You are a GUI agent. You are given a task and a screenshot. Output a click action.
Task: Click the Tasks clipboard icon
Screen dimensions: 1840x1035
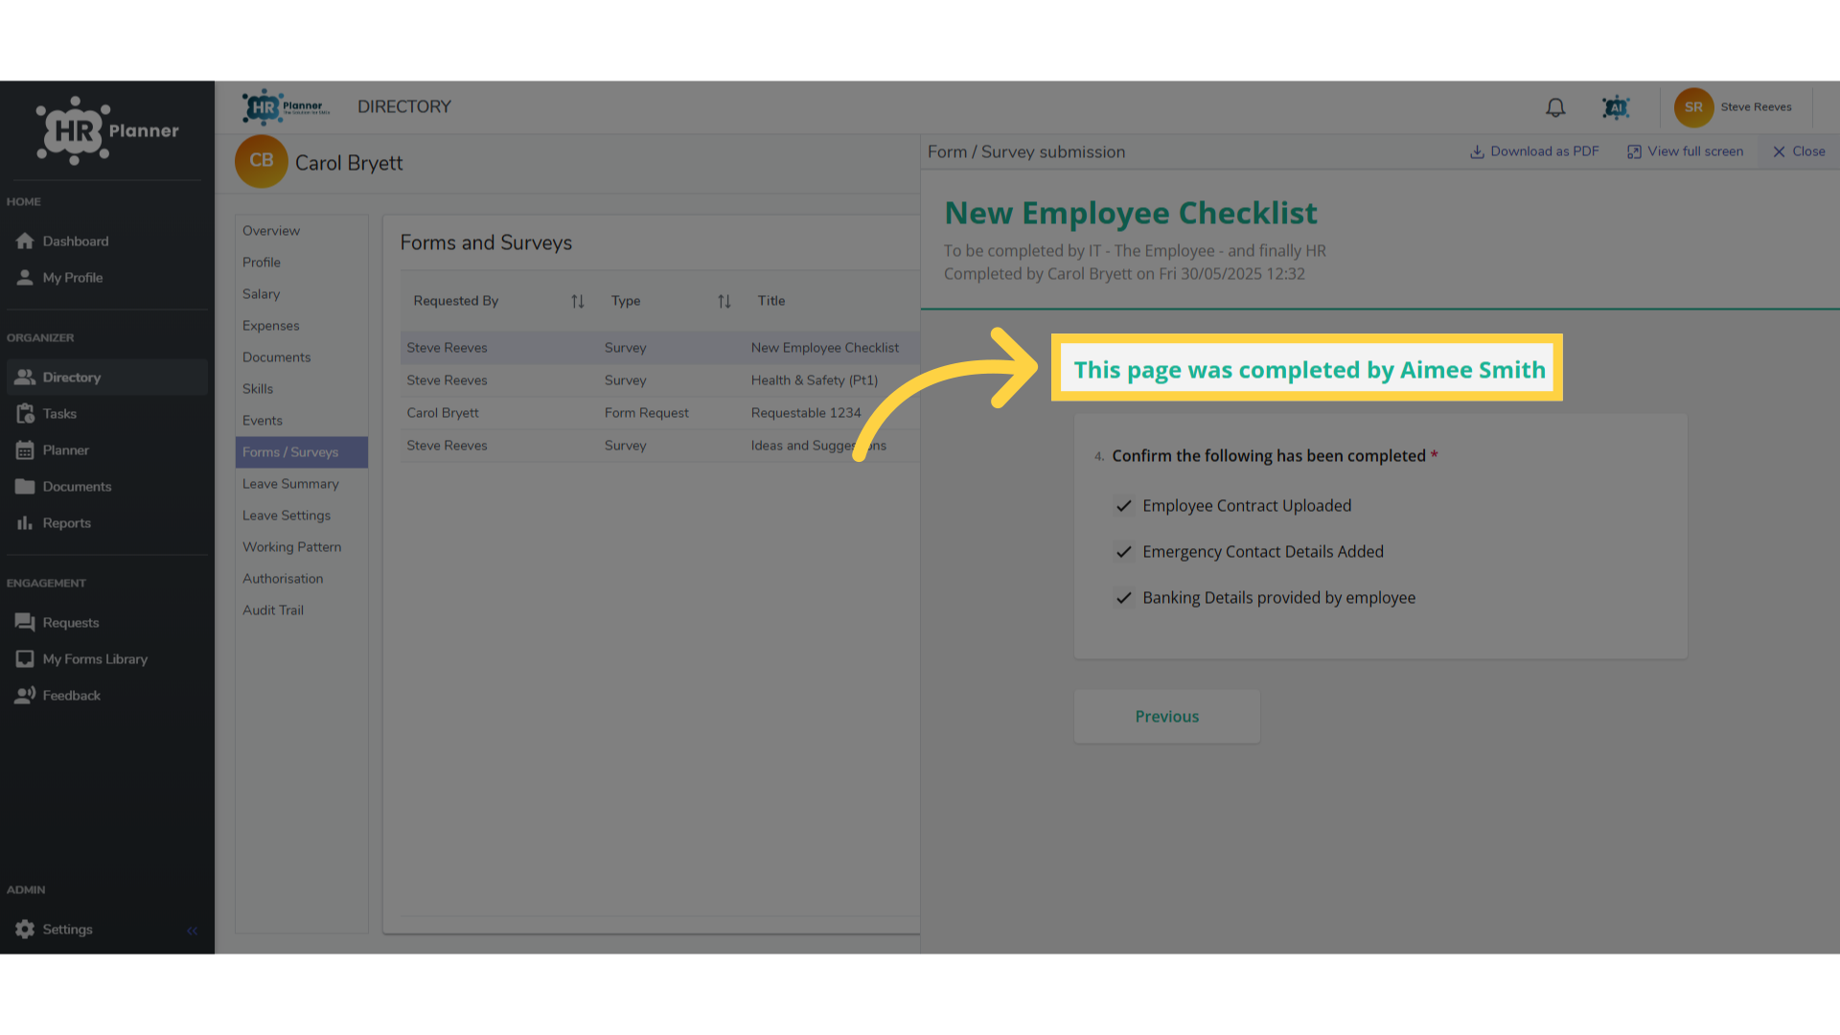(25, 413)
